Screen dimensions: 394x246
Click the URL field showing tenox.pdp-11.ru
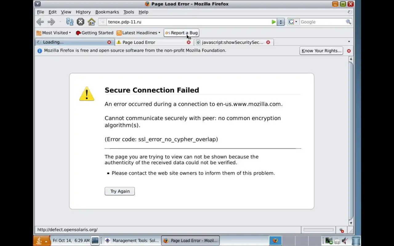tap(188, 22)
